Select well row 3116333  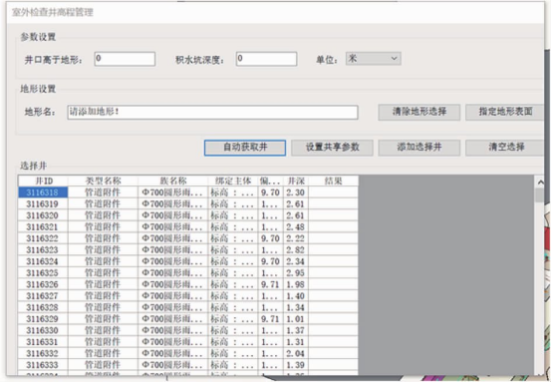click(x=188, y=365)
